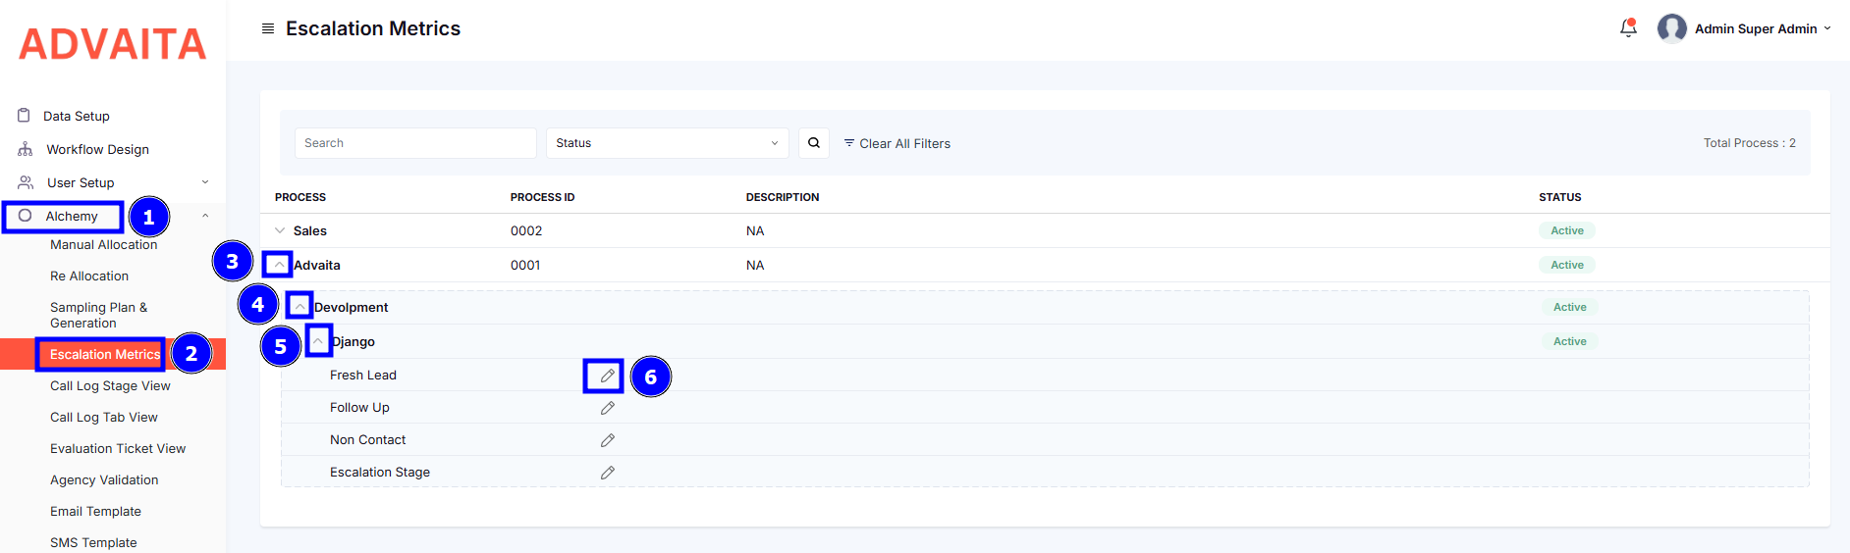Screen dimensions: 1850x553
Task: Edit the Escalation Stage row
Action: [608, 473]
